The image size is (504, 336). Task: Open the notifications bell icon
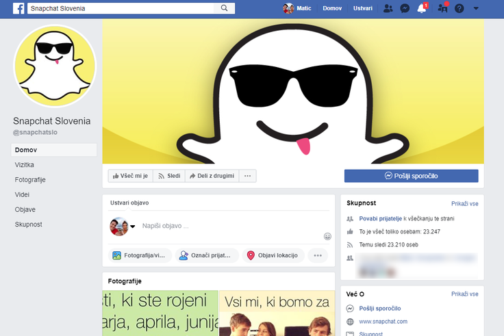coord(422,8)
